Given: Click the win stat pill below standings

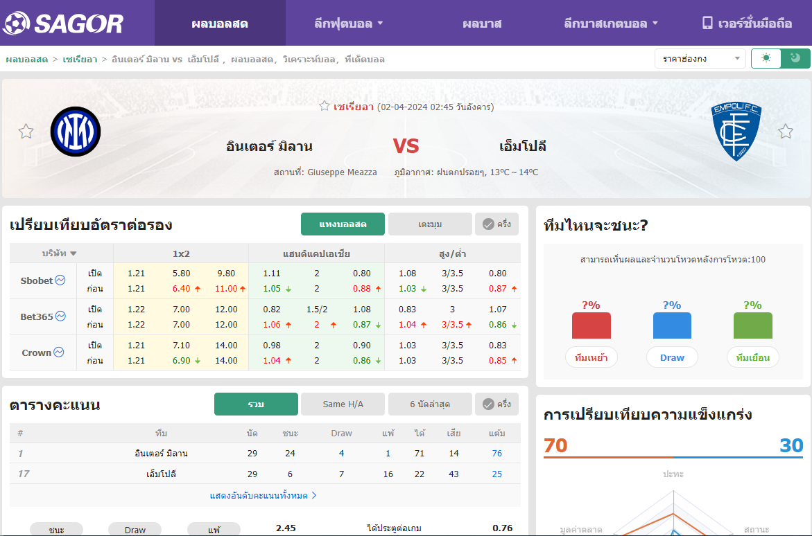Looking at the screenshot, I should click(x=56, y=529).
